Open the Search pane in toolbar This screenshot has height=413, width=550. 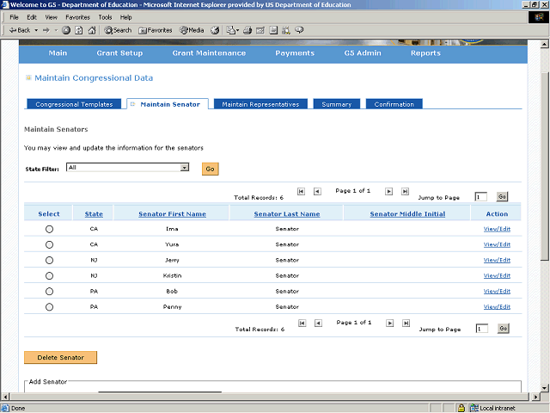[x=118, y=29]
